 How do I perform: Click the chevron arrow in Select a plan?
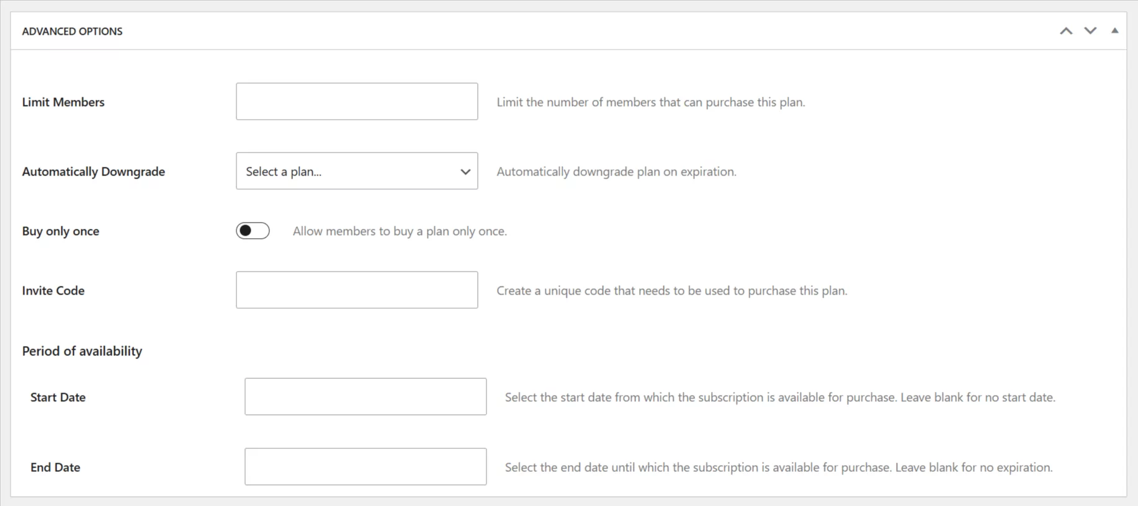click(x=465, y=172)
